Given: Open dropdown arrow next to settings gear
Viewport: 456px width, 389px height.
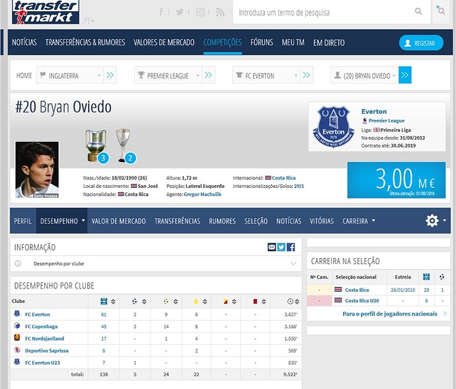Looking at the screenshot, I should 444,220.
